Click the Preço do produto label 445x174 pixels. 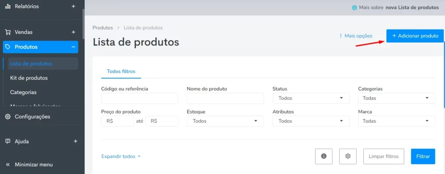pos(121,112)
